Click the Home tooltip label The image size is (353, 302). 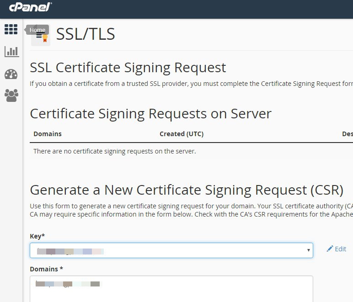click(37, 30)
